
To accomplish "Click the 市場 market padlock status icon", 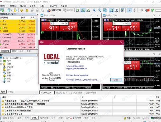I will click(127, 118).
